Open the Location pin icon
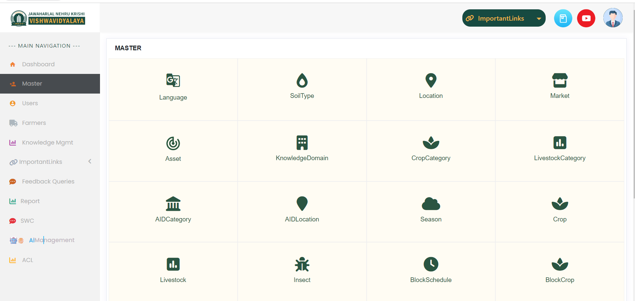635x301 pixels. tap(431, 80)
